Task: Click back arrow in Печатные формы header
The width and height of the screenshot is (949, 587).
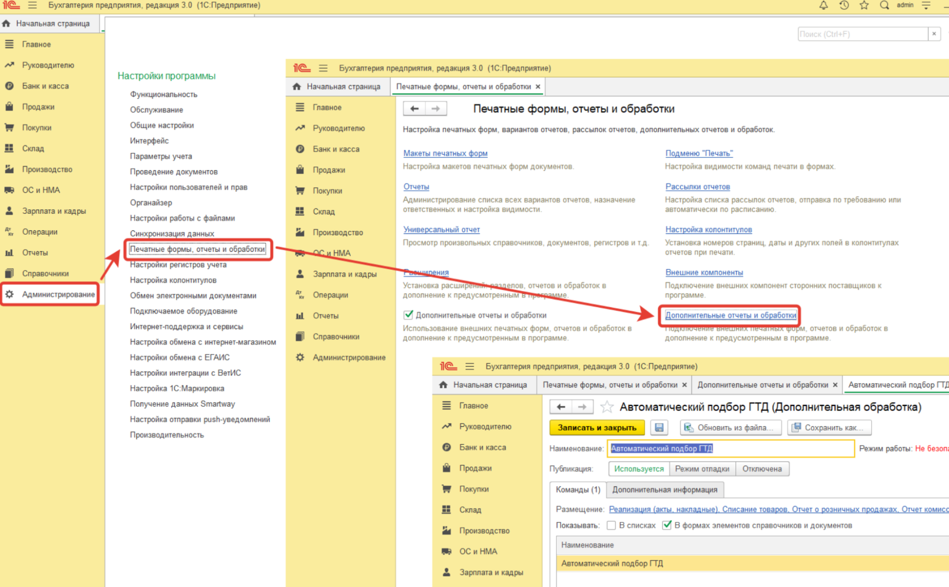Action: click(x=414, y=109)
